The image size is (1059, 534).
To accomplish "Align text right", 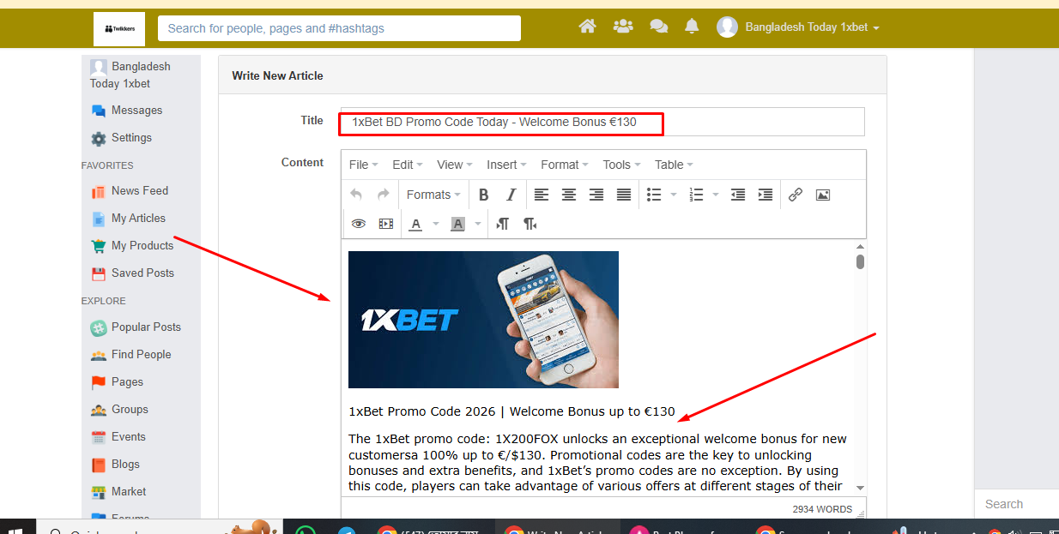I will [596, 195].
